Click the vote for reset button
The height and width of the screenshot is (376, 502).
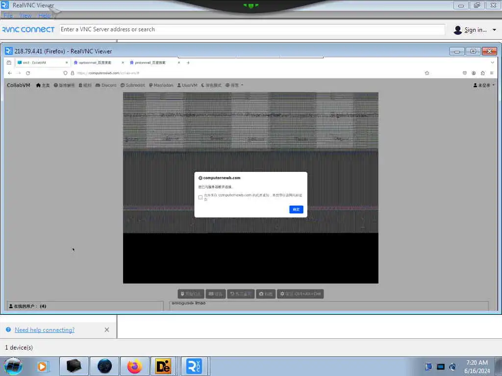pyautogui.click(x=241, y=294)
